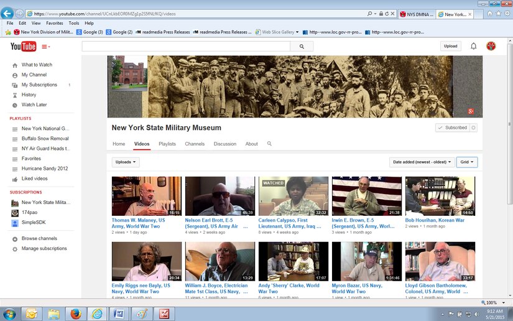Click the search magnifier button
Viewport: 513px width, 321px height.
coord(302,46)
